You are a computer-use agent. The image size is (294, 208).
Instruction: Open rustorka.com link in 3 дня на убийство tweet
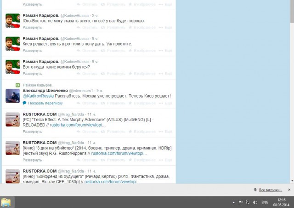point(119,153)
